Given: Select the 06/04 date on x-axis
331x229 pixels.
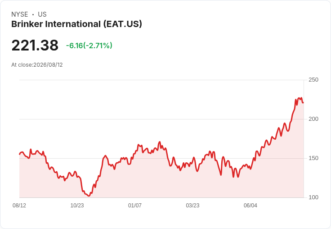Looking at the screenshot, I should point(250,205).
